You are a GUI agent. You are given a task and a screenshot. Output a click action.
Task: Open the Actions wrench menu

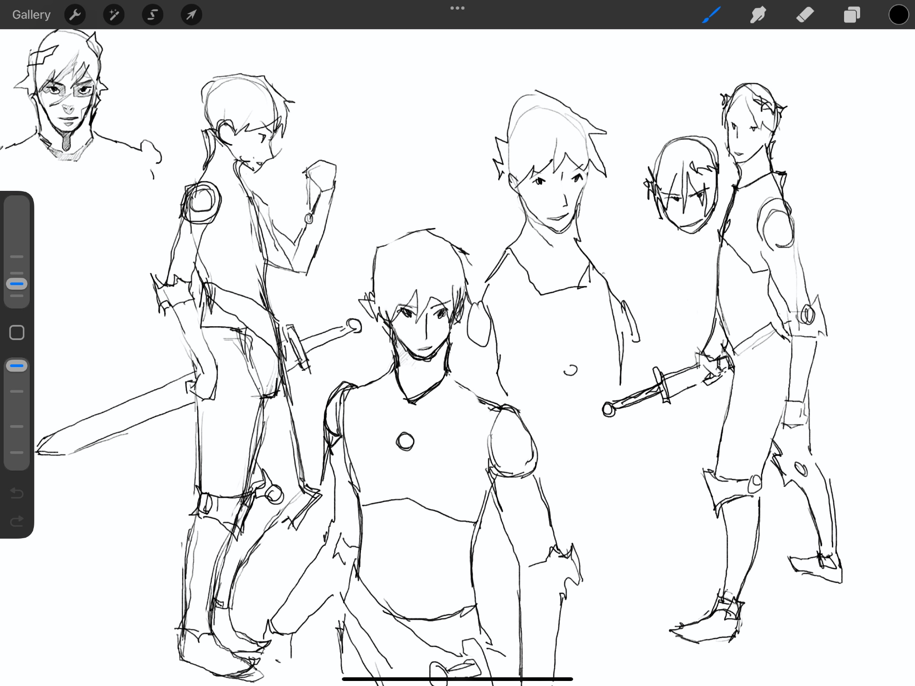coord(75,15)
